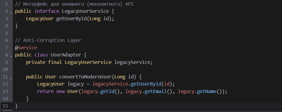Click 'convertToModernUser' method name
Viewport: 282px width, 112px height.
(85, 77)
